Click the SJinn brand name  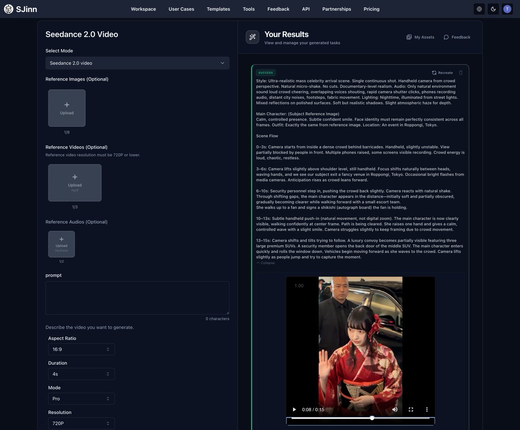(x=26, y=9)
